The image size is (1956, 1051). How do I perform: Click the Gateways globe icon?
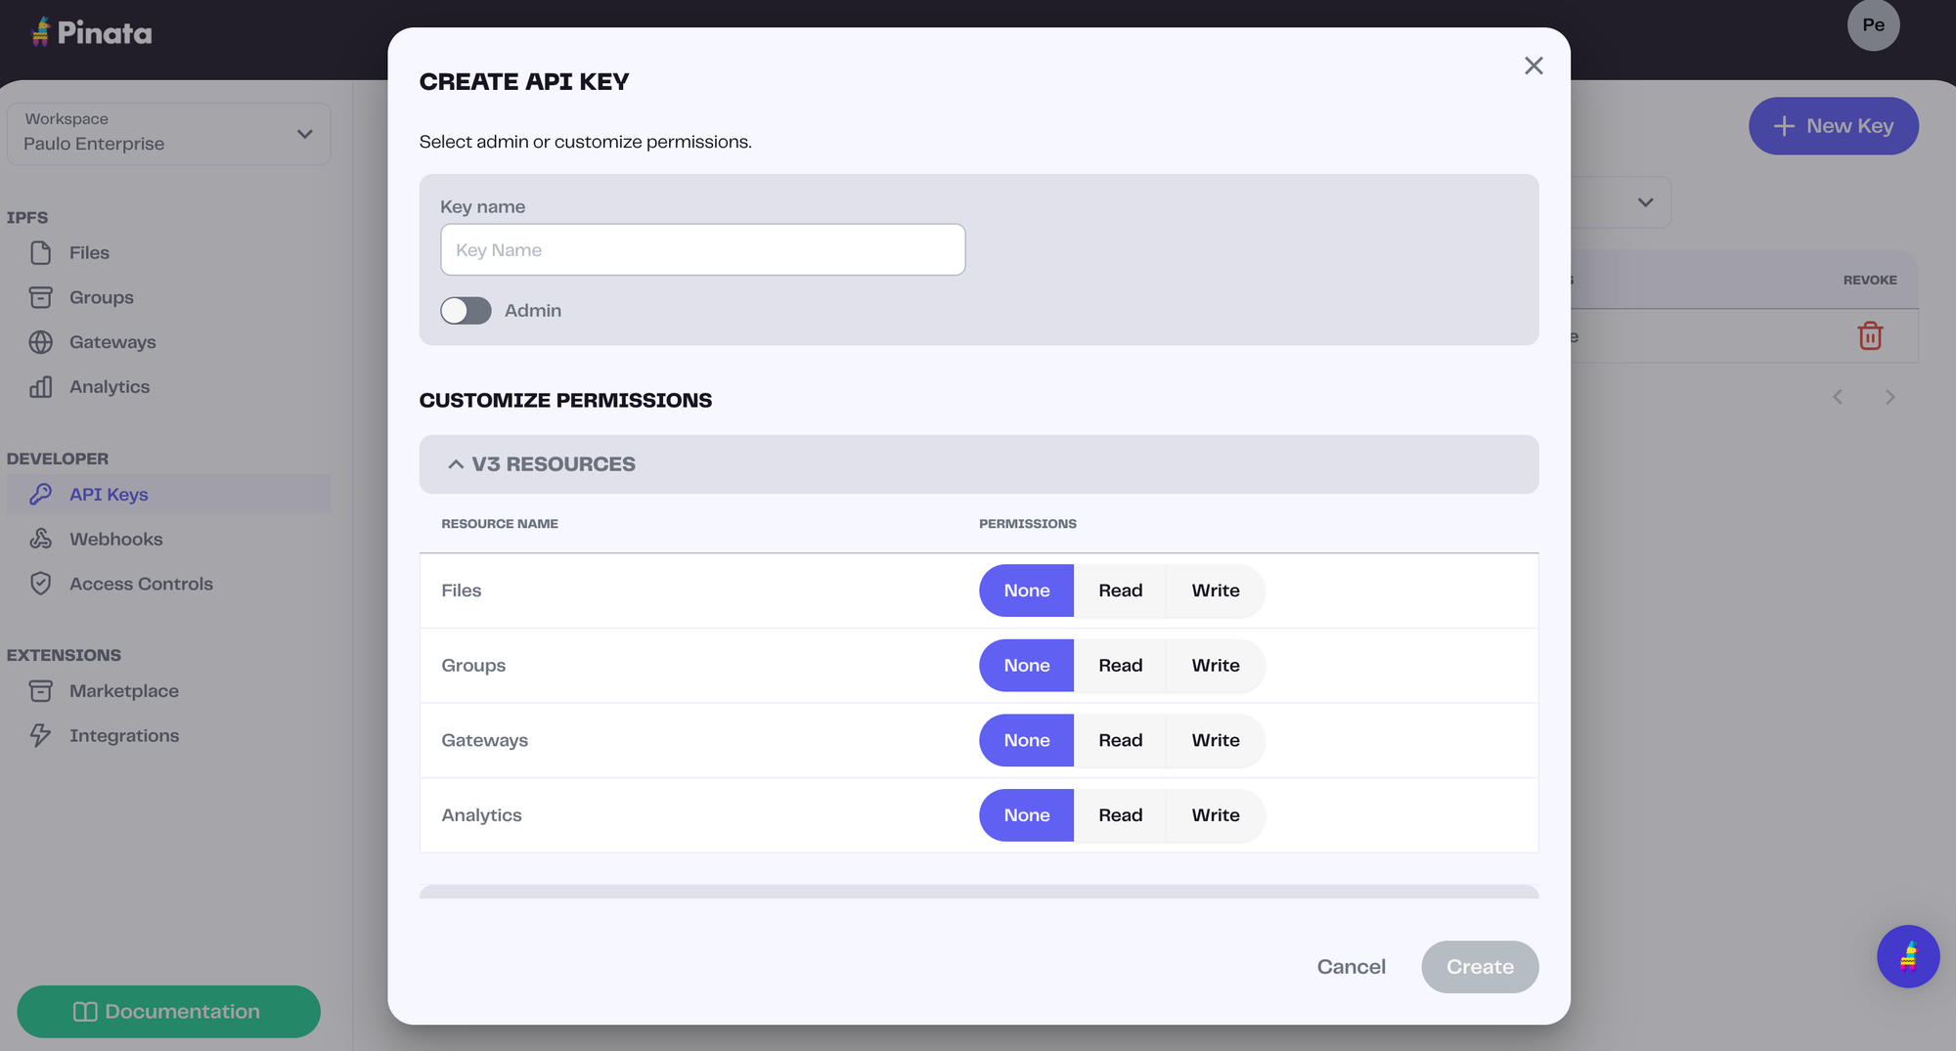[x=41, y=342]
